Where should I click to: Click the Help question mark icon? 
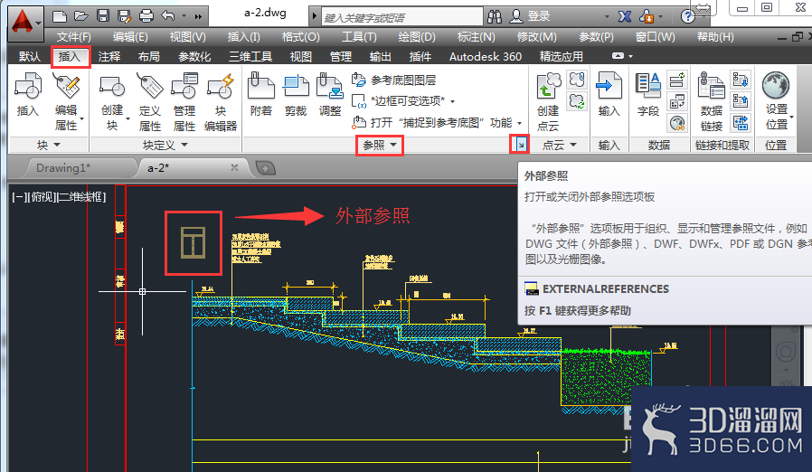point(688,16)
